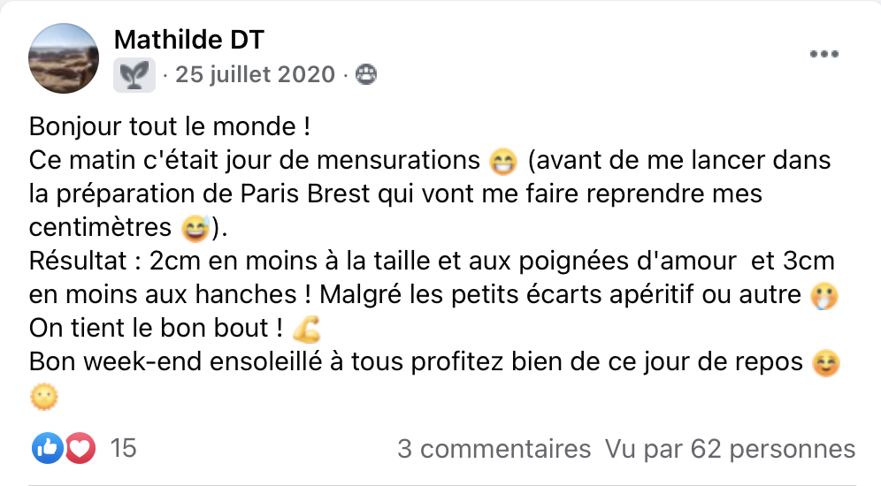Expand the 3 commentaires section

coord(494,449)
